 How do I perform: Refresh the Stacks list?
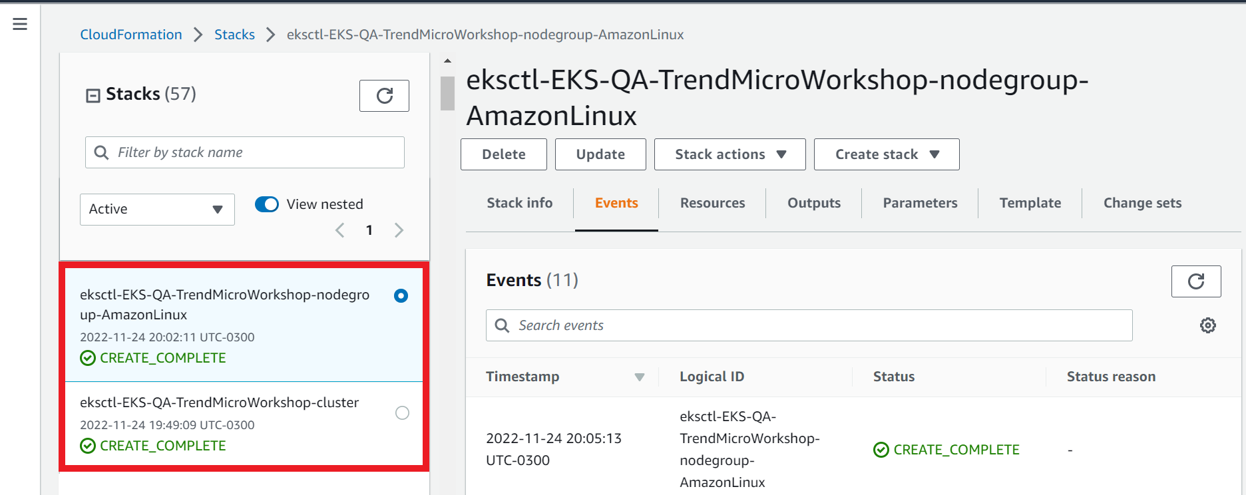pos(384,96)
